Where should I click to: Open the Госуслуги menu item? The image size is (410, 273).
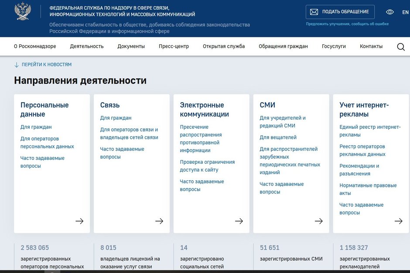pos(334,46)
